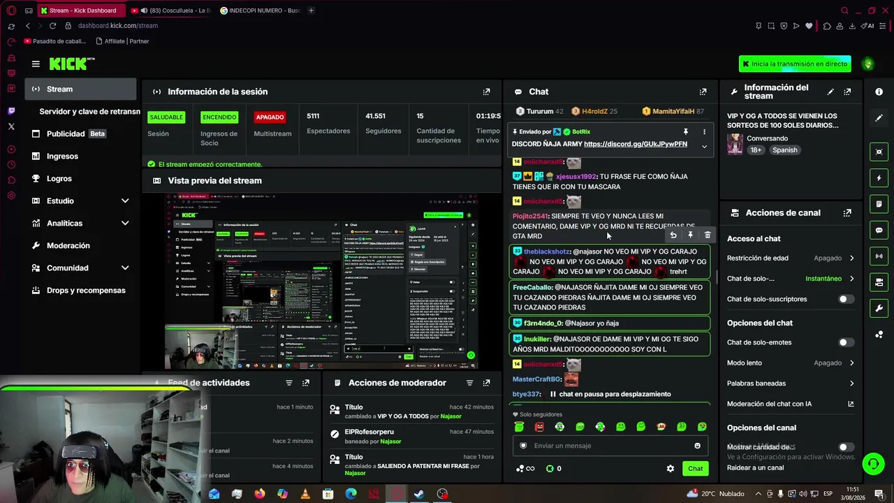Open chat settings gear icon

tap(670, 469)
